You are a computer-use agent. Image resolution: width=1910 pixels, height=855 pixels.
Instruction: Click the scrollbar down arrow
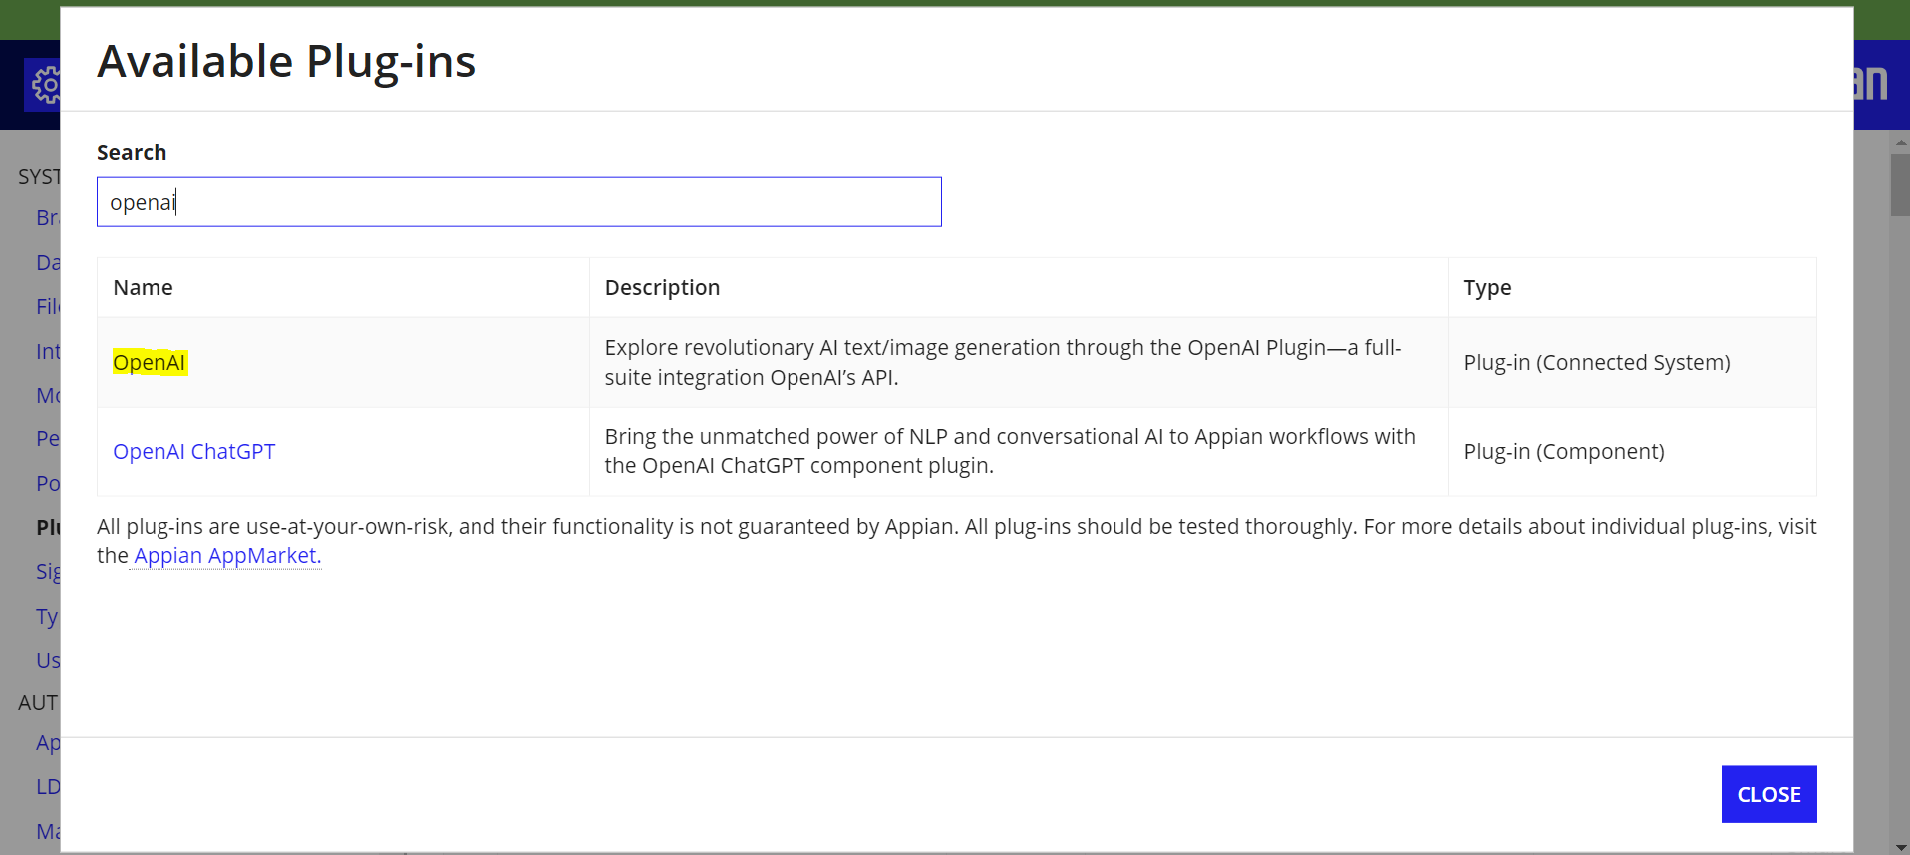pyautogui.click(x=1900, y=845)
